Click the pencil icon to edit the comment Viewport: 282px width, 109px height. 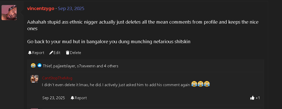pyautogui.click(x=51, y=53)
